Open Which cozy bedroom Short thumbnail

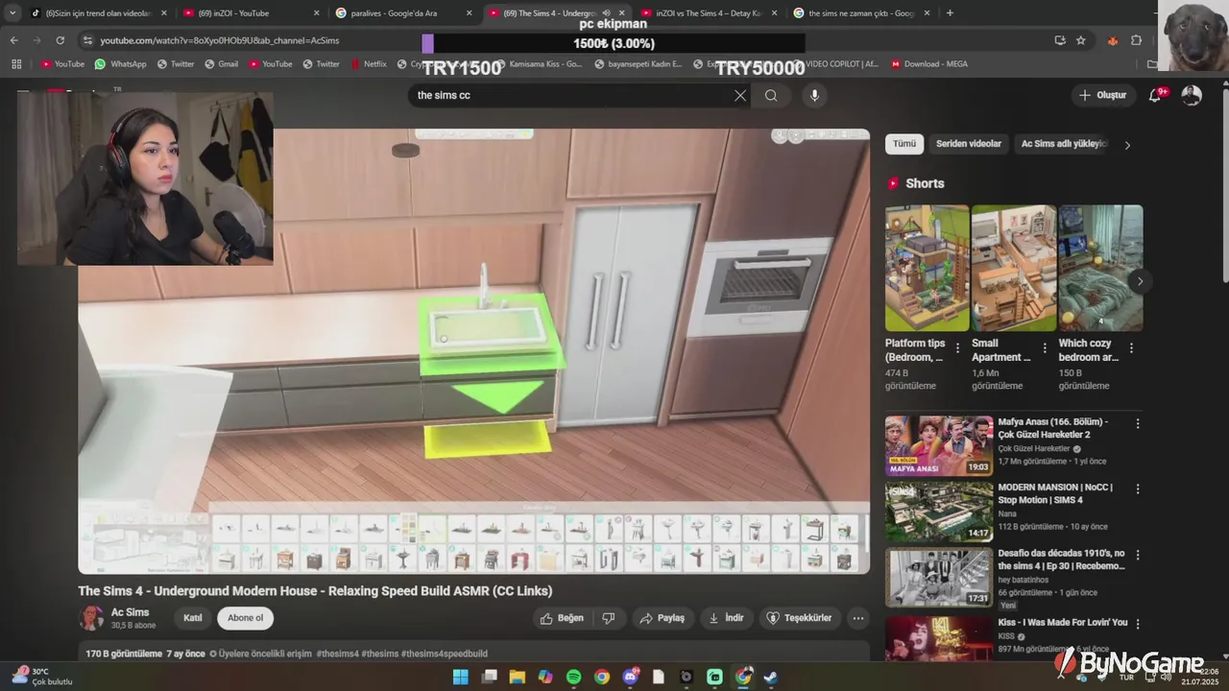[1100, 268]
